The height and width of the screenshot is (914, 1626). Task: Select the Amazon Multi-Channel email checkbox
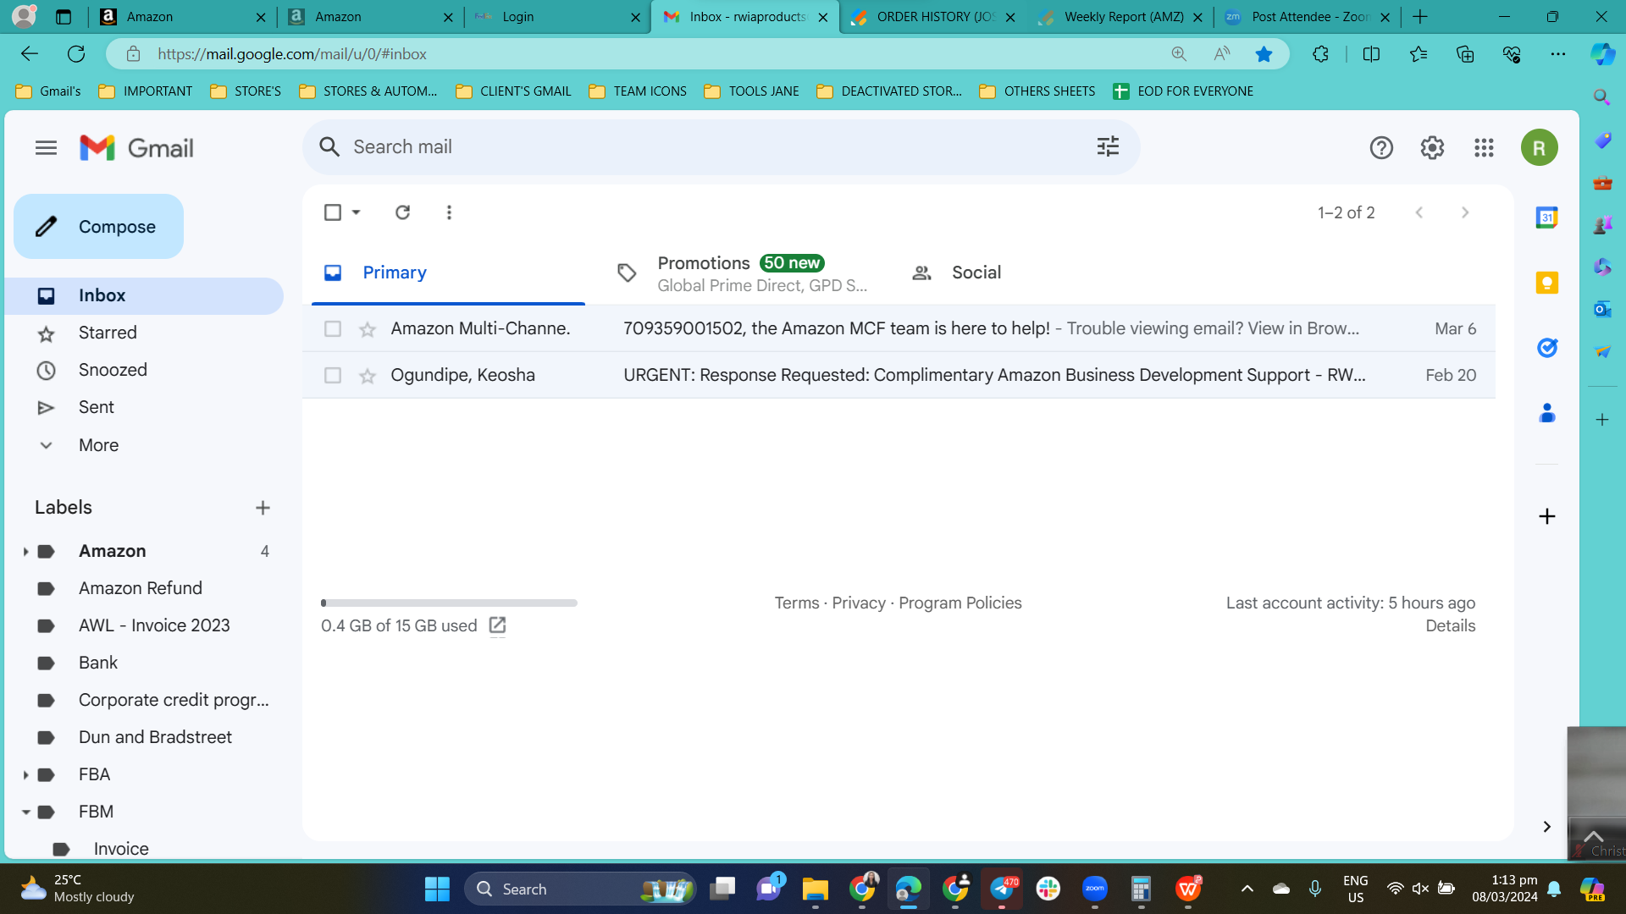333,328
